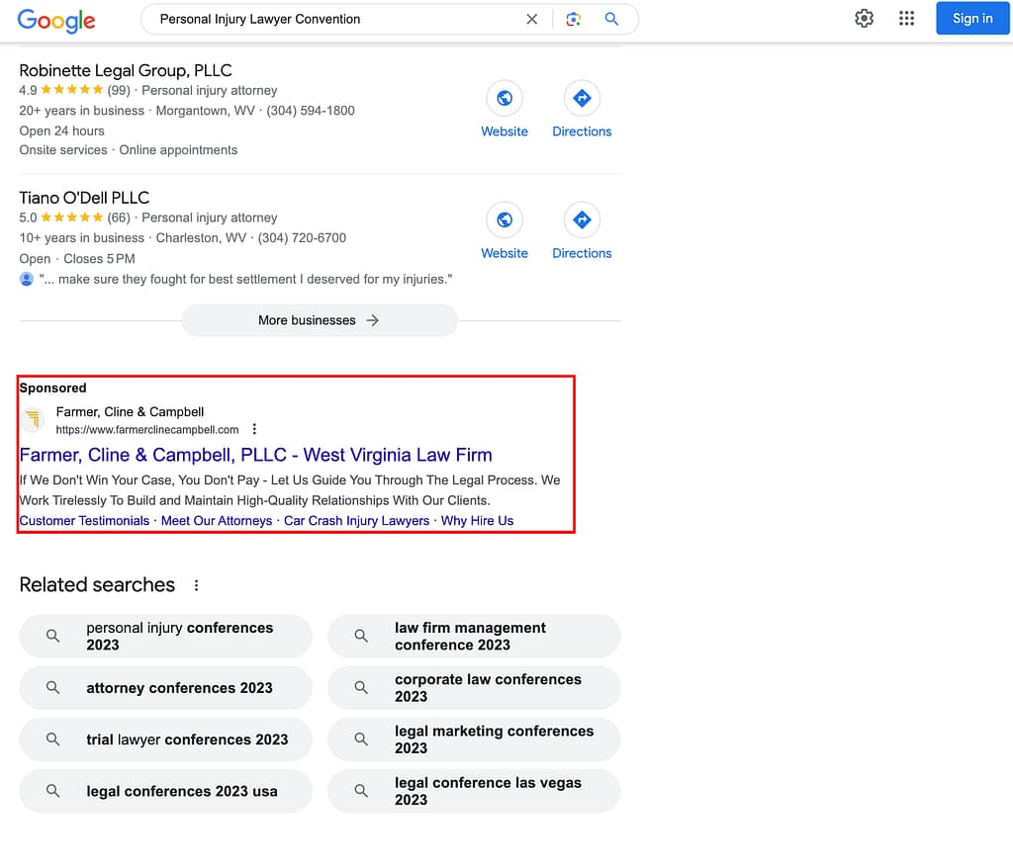Viewport: 1013px width, 867px height.
Task: Click the farmerclinecampbell.com URL text
Action: pos(147,430)
